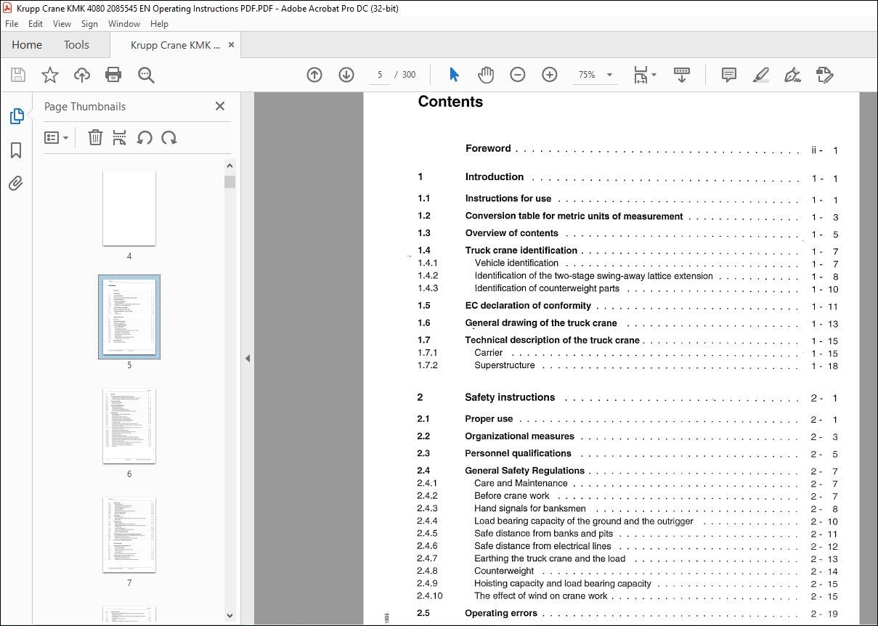Go to the previous page
The image size is (878, 626).
pyautogui.click(x=314, y=75)
